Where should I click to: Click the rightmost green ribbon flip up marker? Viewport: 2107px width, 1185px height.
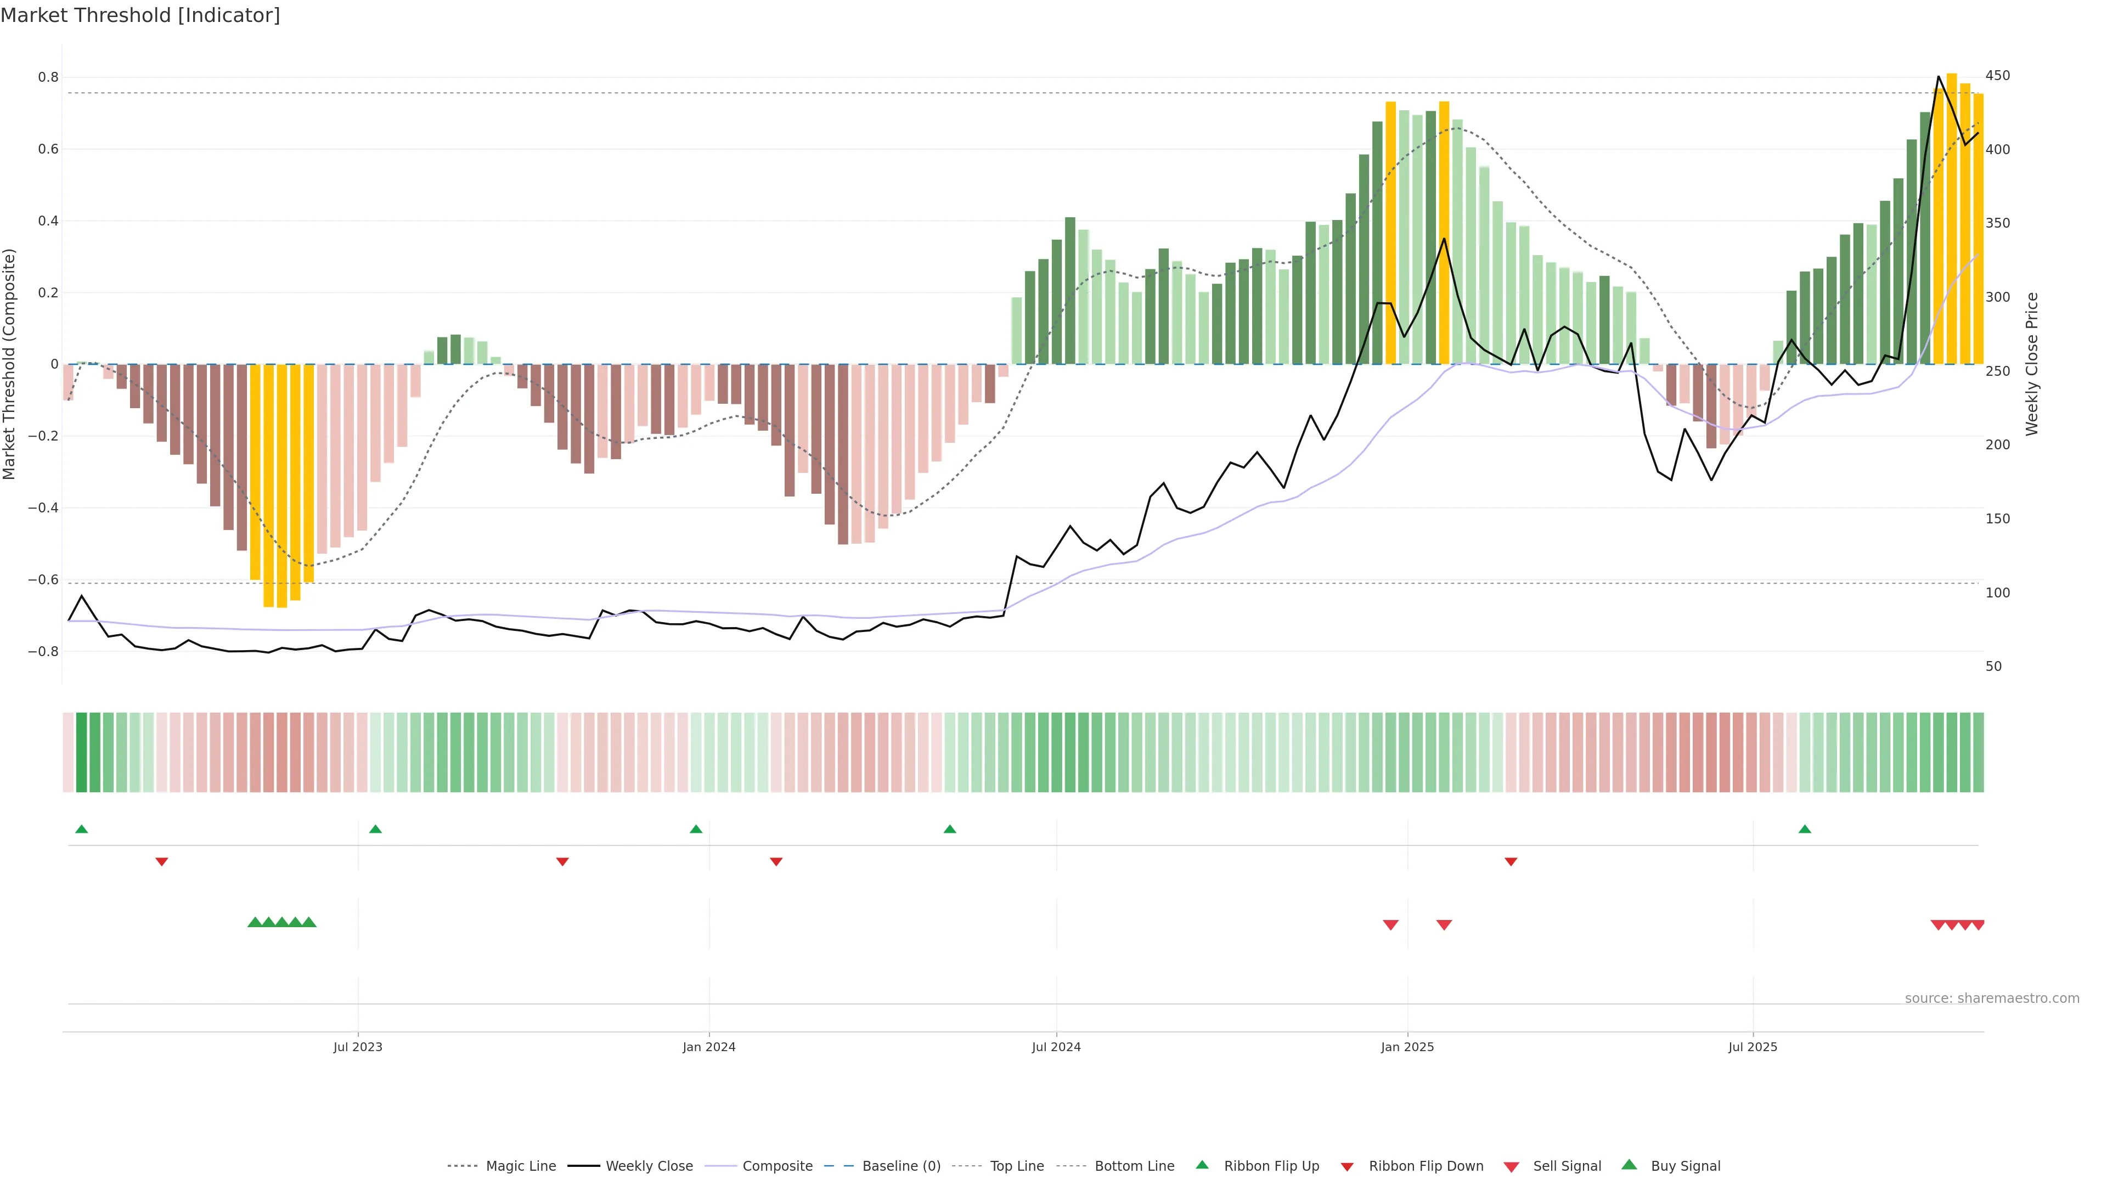[1804, 830]
